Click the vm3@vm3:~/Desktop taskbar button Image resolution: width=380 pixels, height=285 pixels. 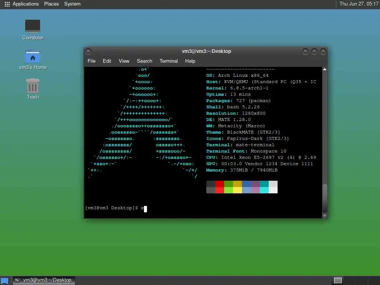coord(44,280)
